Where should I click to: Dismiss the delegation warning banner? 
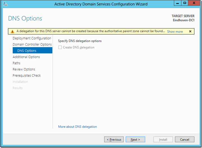click(190, 31)
